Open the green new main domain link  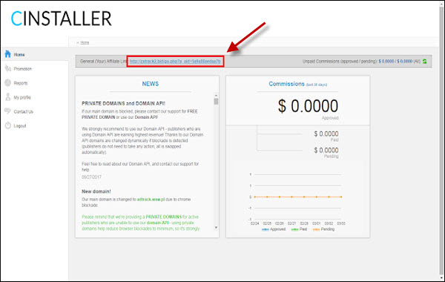[151, 200]
